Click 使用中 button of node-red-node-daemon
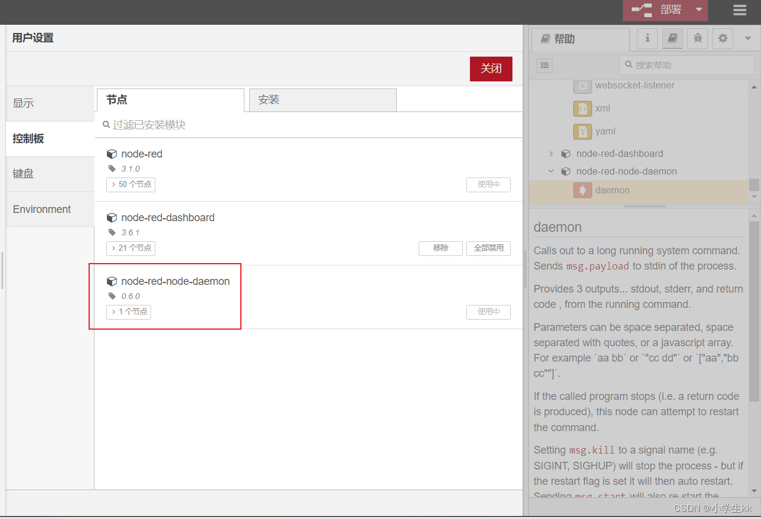This screenshot has width=761, height=519. (488, 312)
